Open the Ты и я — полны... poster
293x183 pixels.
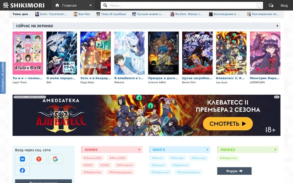[27, 53]
